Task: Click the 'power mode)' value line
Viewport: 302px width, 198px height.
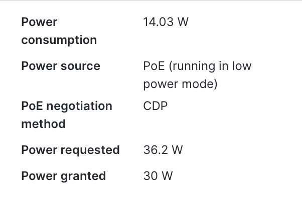Action: [x=180, y=84]
